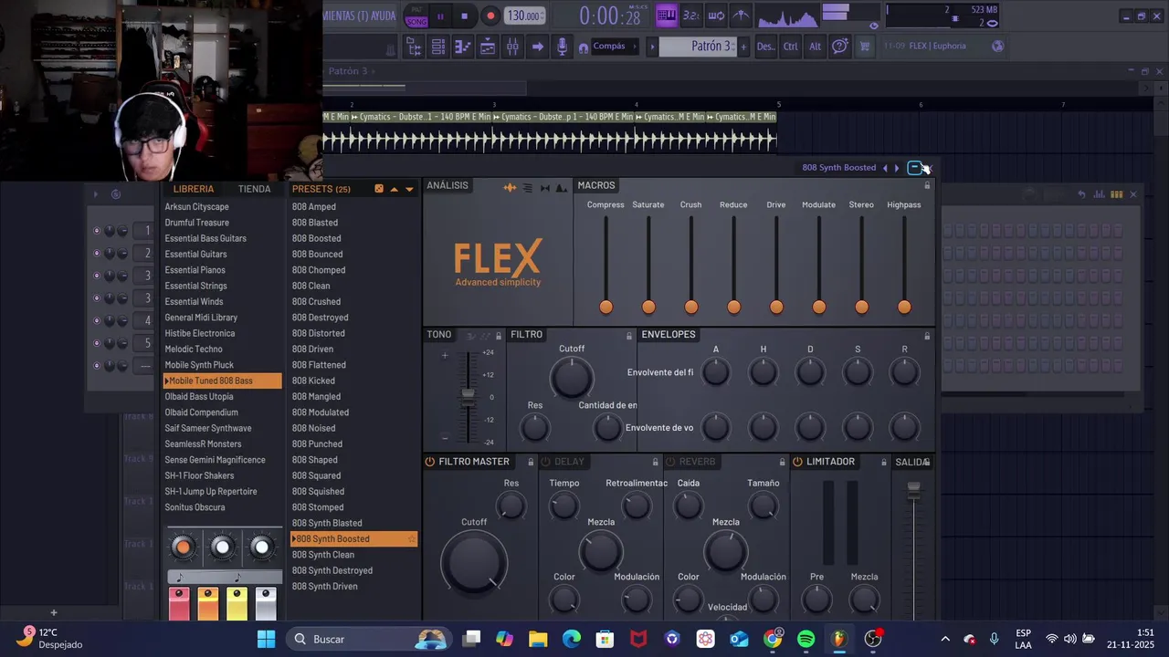Viewport: 1169px width, 657px height.
Task: Click the Des. undo button
Action: point(765,47)
